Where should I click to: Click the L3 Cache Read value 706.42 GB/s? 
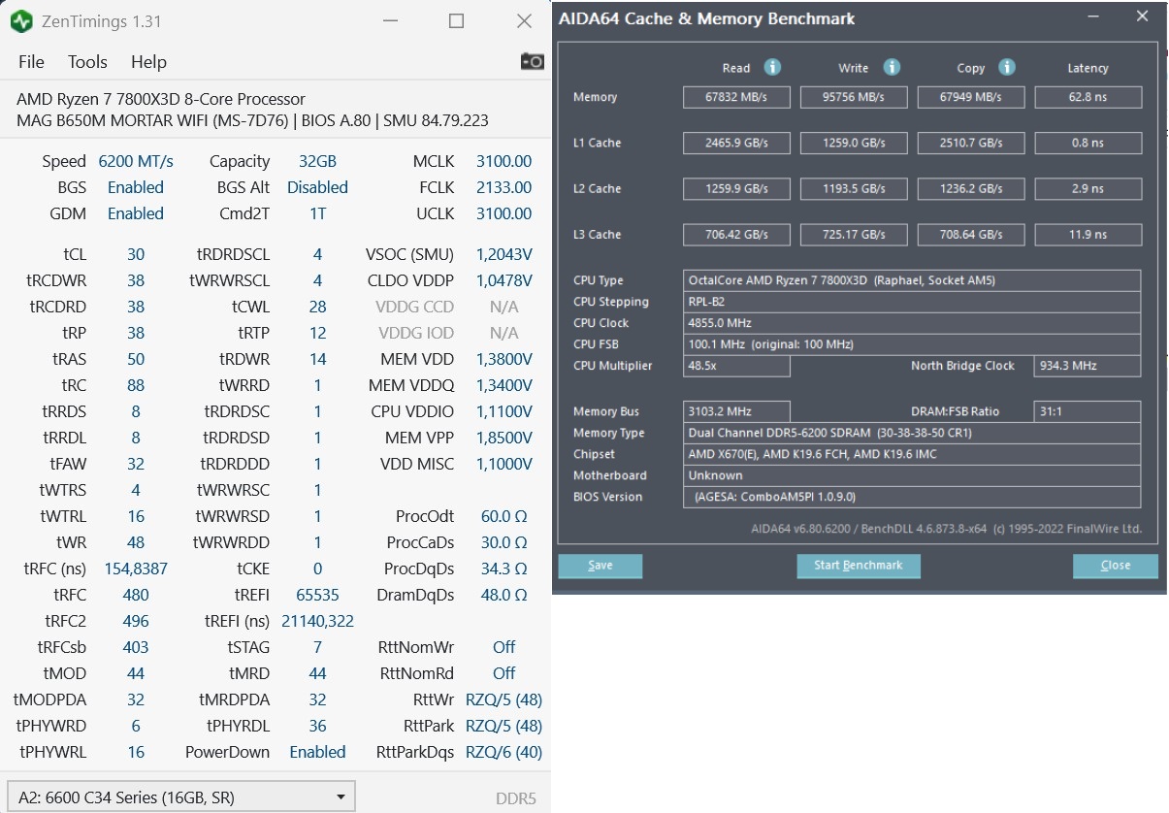(x=736, y=234)
